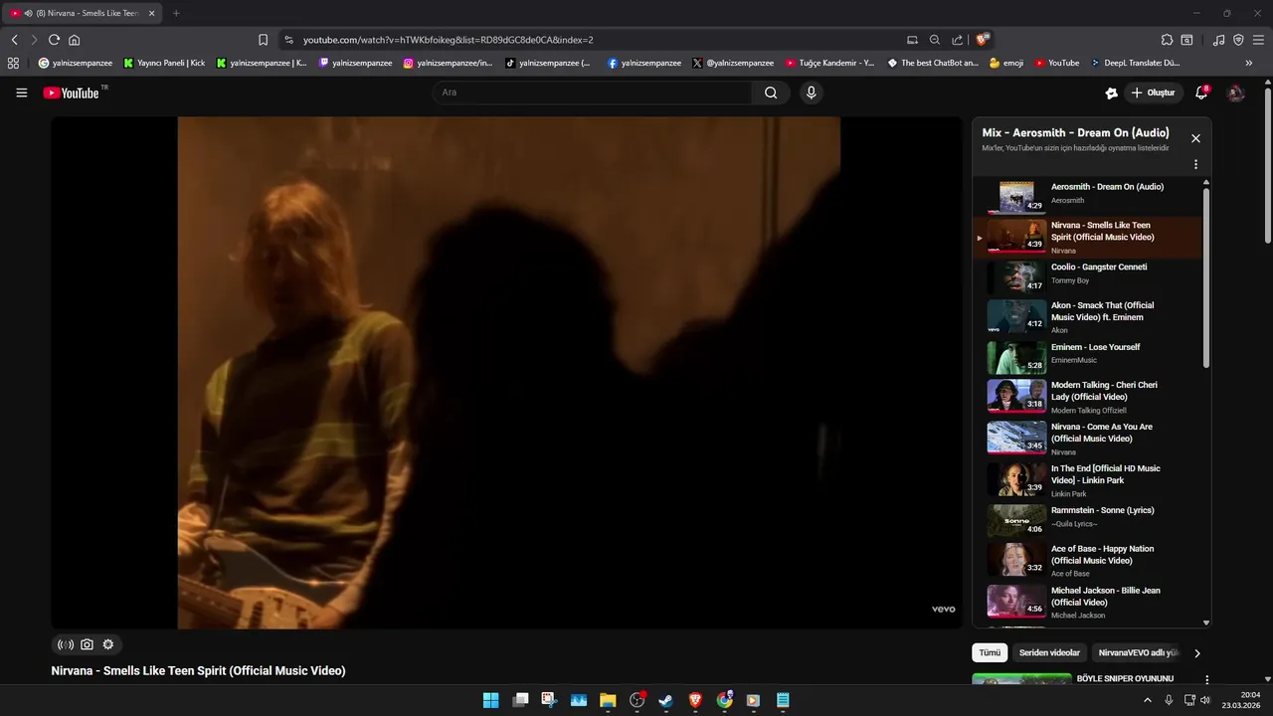Open a new browser tab
This screenshot has height=716, width=1273.
pos(176,13)
